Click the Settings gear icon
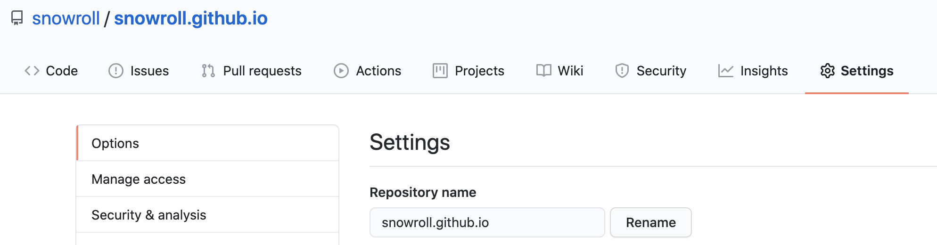Image resolution: width=937 pixels, height=245 pixels. [827, 71]
